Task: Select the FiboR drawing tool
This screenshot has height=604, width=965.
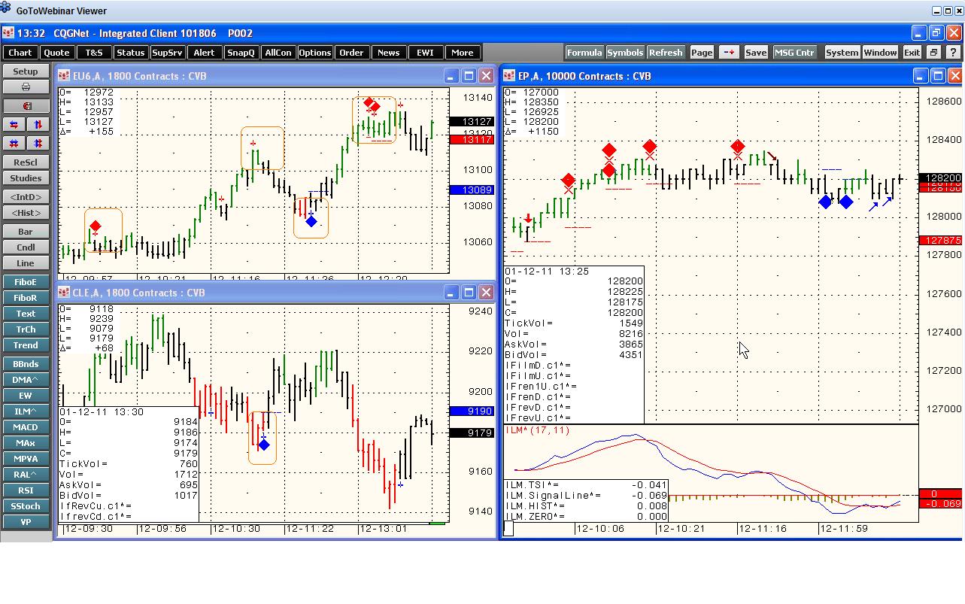Action: pos(26,298)
